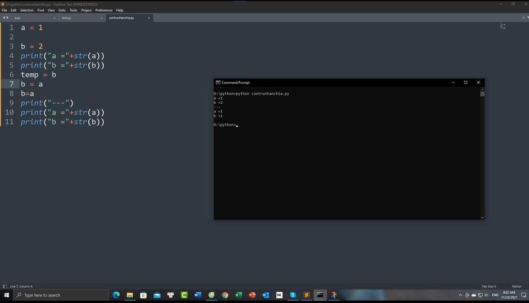This screenshot has width=529, height=303.
Task: Launch Camtasia from the taskbar
Action: [184, 295]
